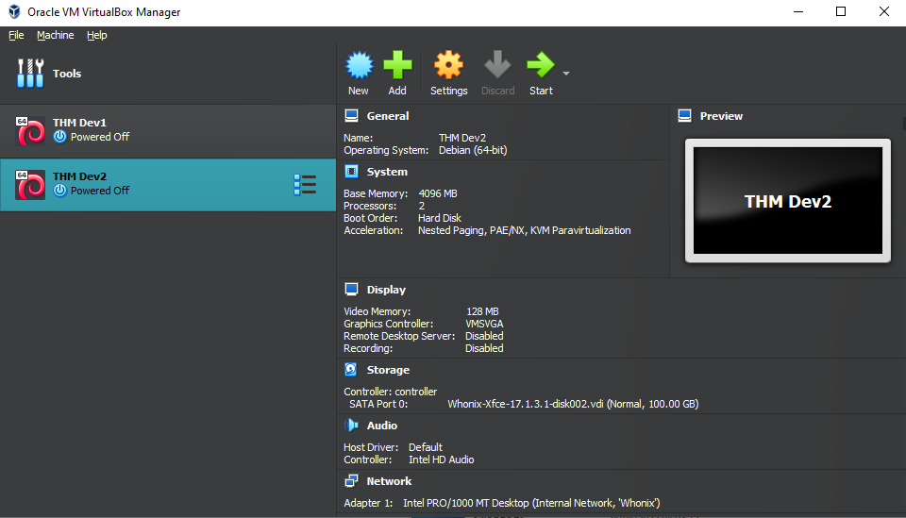Screen dimensions: 906x518
Task: Click the Name: THM Dev2 value
Action: (x=462, y=138)
